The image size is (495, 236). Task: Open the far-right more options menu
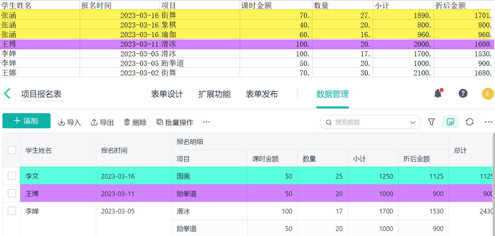coord(489,122)
